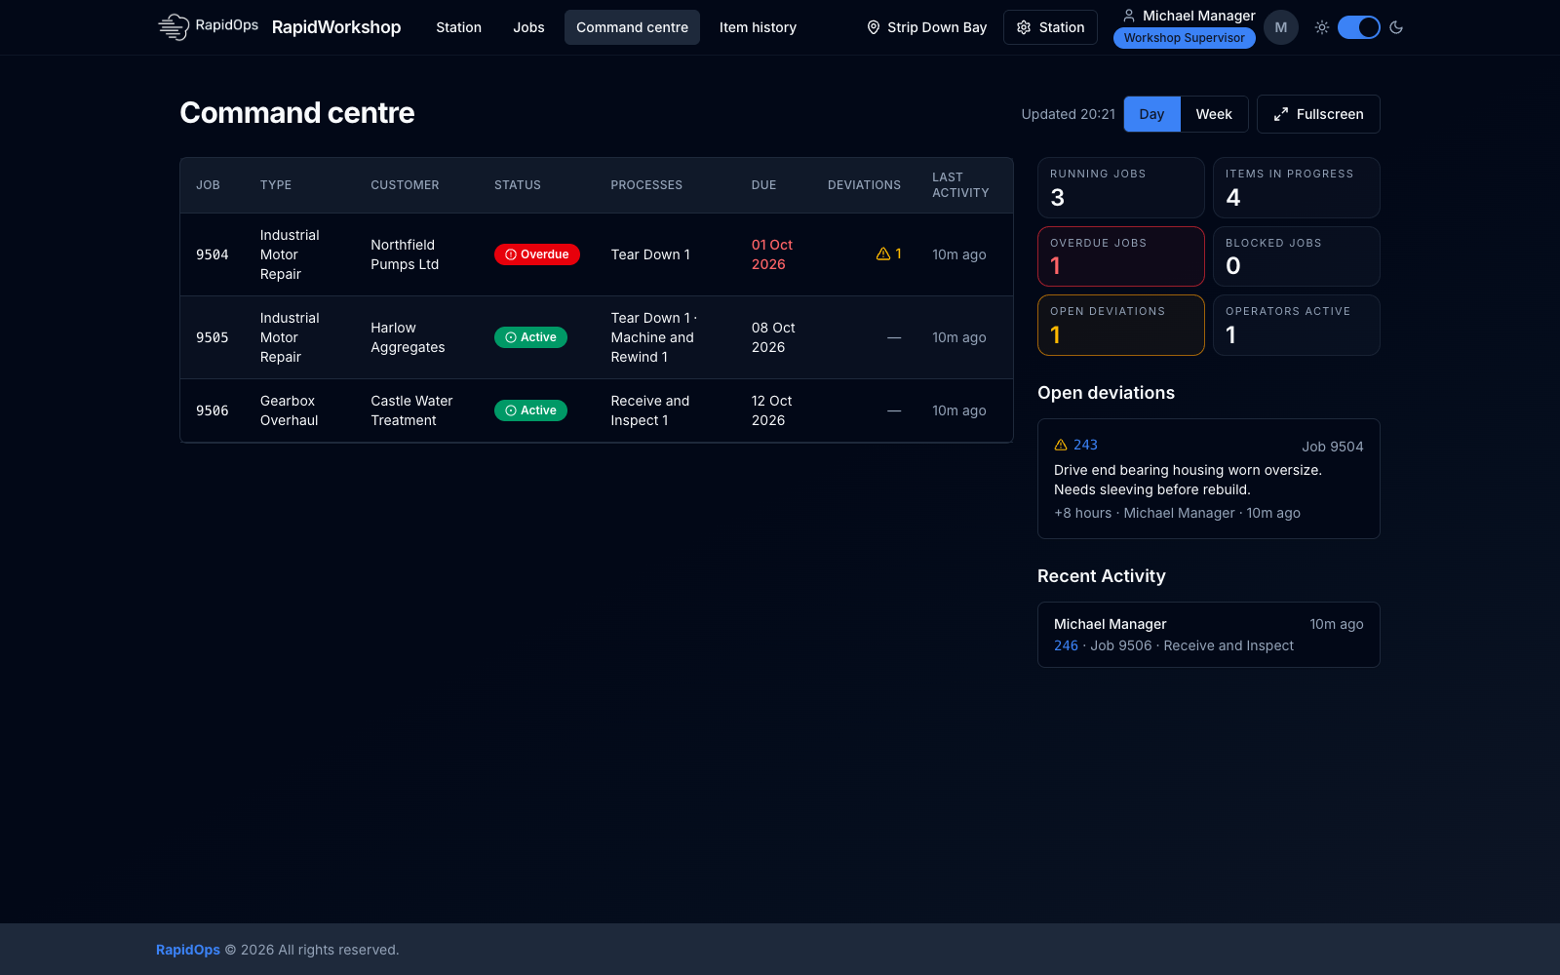This screenshot has height=975, width=1560.
Task: Click customer Harlow Aggregates
Action: coord(408,337)
